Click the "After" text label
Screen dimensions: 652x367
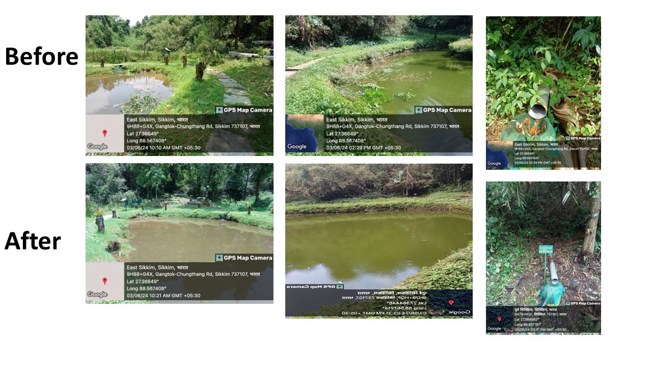coord(33,241)
